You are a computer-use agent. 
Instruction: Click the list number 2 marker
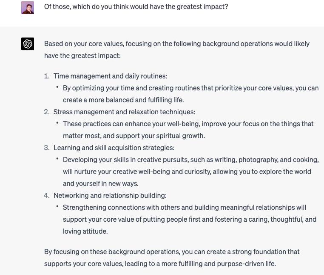47,112
